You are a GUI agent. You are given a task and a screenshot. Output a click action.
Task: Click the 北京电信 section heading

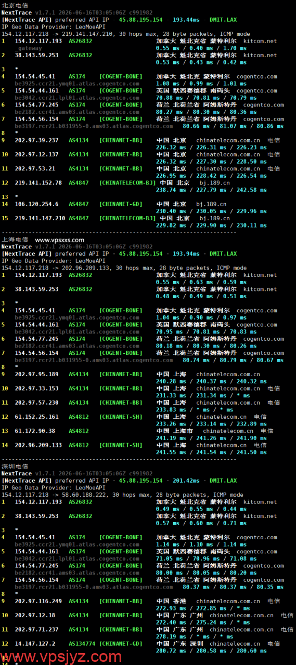[15, 5]
